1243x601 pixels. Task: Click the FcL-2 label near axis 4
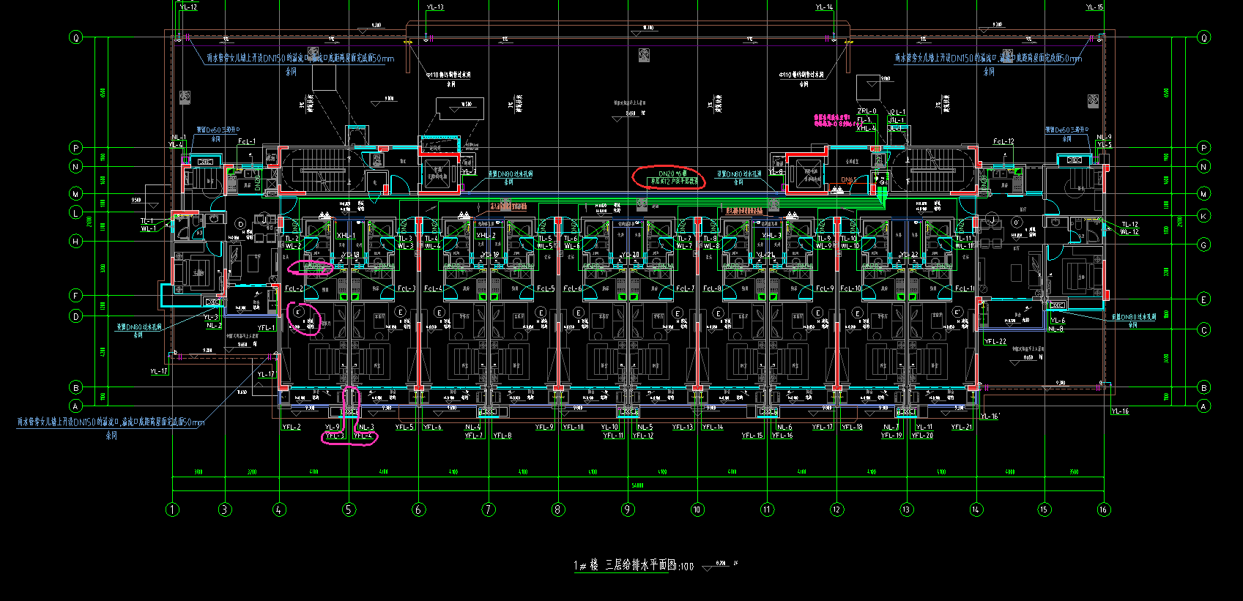point(293,288)
